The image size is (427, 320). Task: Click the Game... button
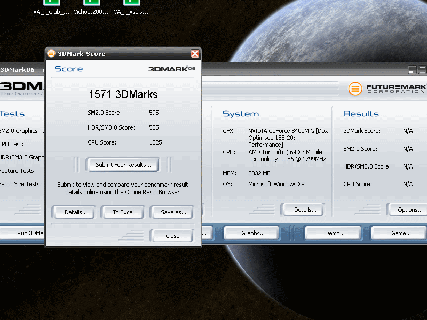pos(400,233)
